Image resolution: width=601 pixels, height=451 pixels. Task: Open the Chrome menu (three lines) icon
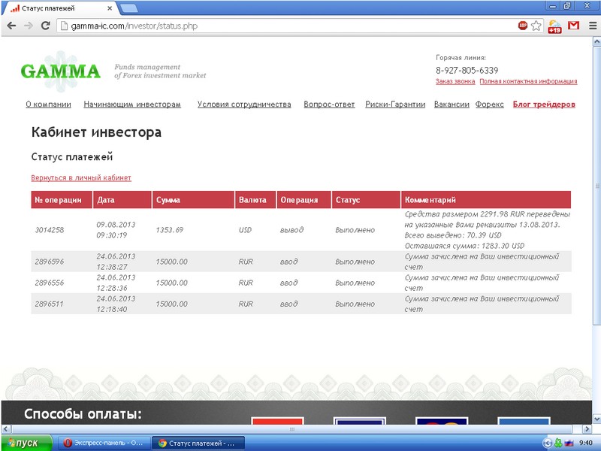coord(590,26)
